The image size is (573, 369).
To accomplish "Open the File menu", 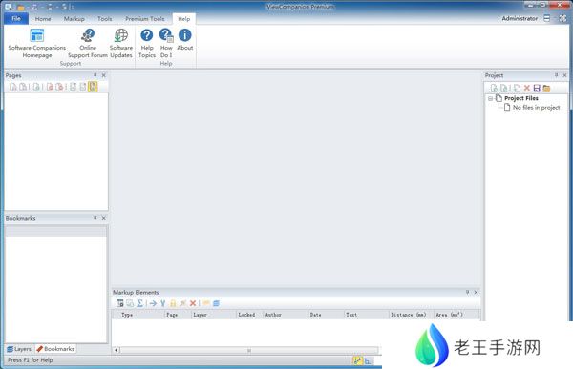I will pos(16,18).
